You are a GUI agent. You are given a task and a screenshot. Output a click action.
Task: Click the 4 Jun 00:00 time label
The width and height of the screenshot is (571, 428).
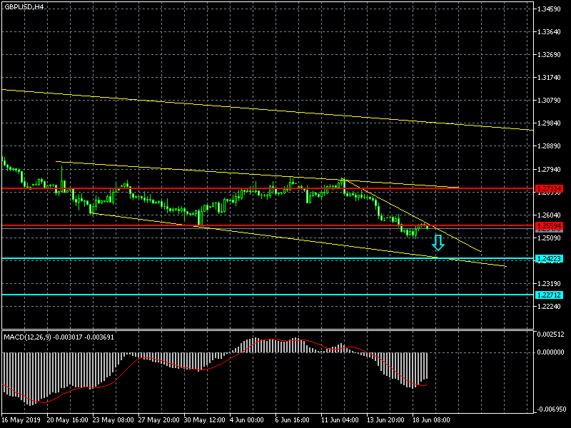[247, 420]
